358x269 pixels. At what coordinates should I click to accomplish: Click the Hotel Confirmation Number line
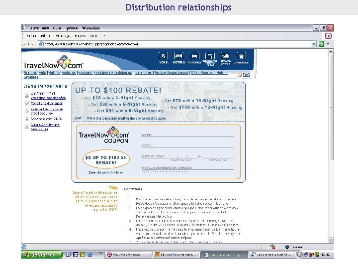click(x=187, y=168)
